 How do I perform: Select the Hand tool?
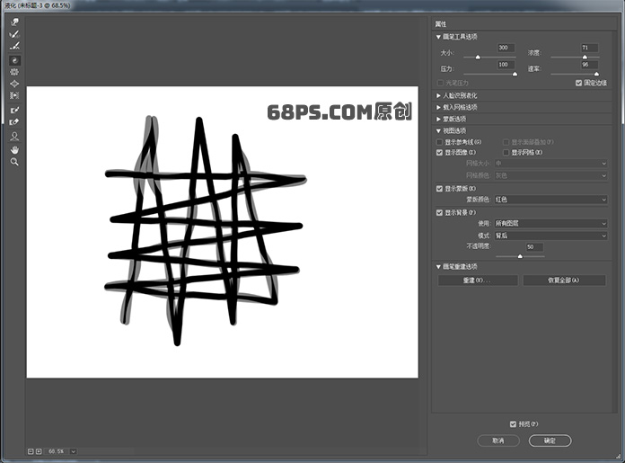[x=14, y=149]
